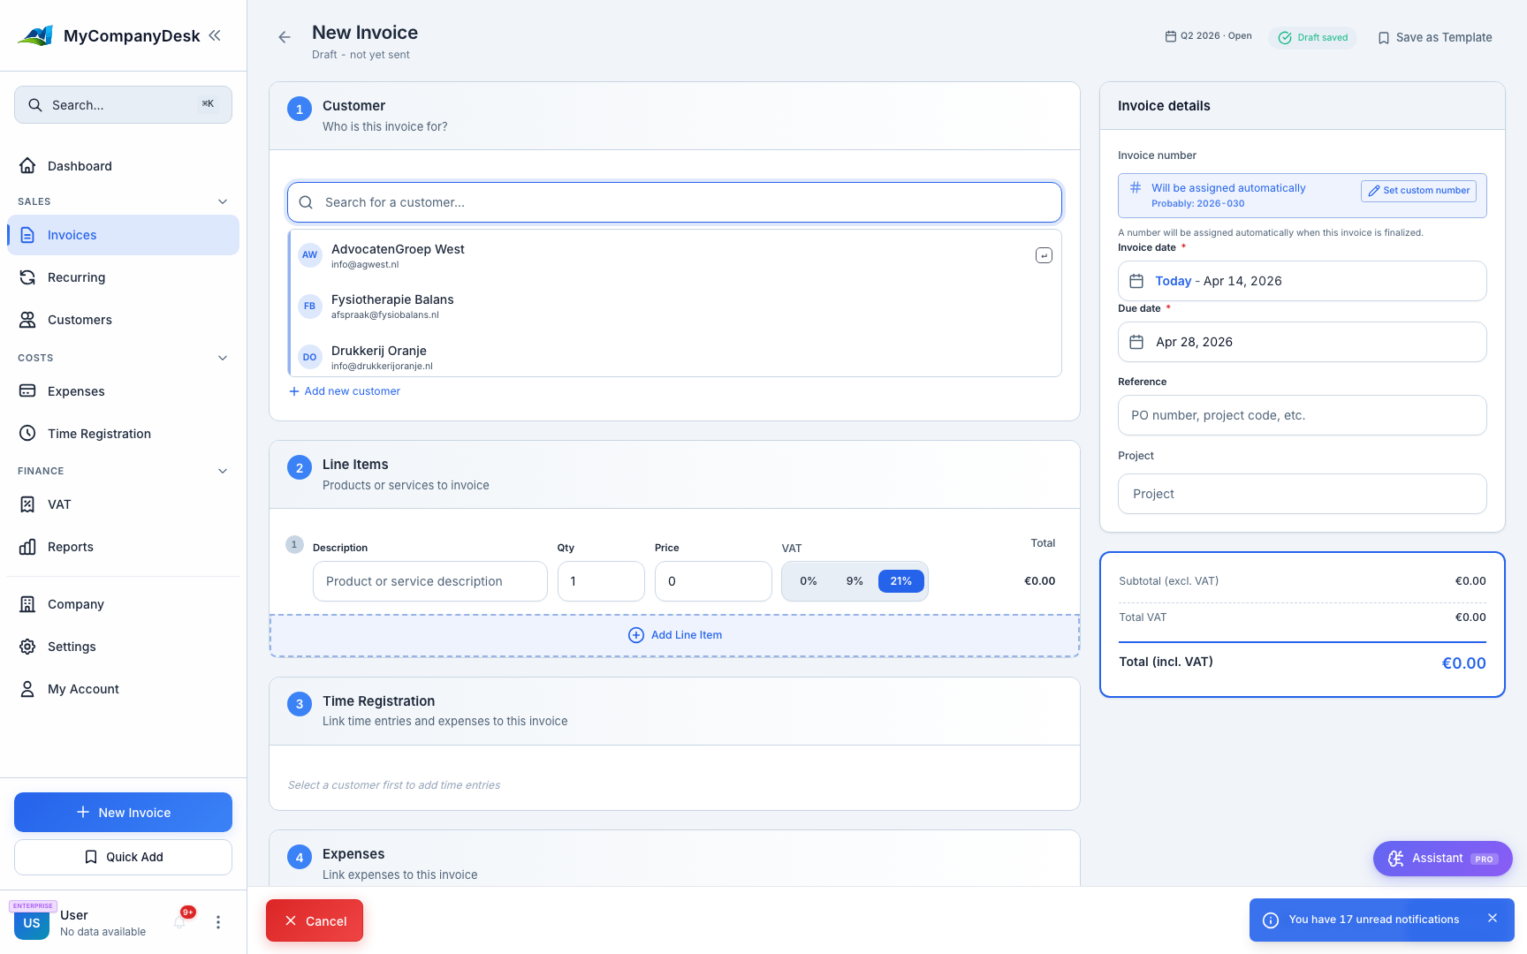
Task: Switch VAT rate to 9%
Action: 854,581
